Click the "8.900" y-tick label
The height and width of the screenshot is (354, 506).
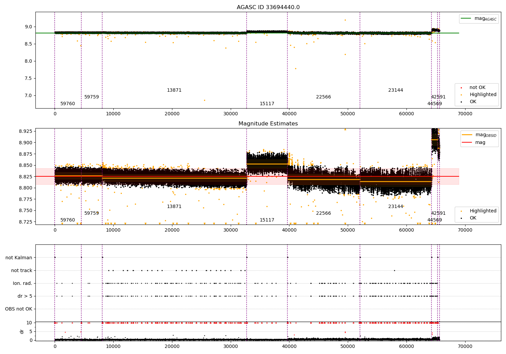click(25, 143)
